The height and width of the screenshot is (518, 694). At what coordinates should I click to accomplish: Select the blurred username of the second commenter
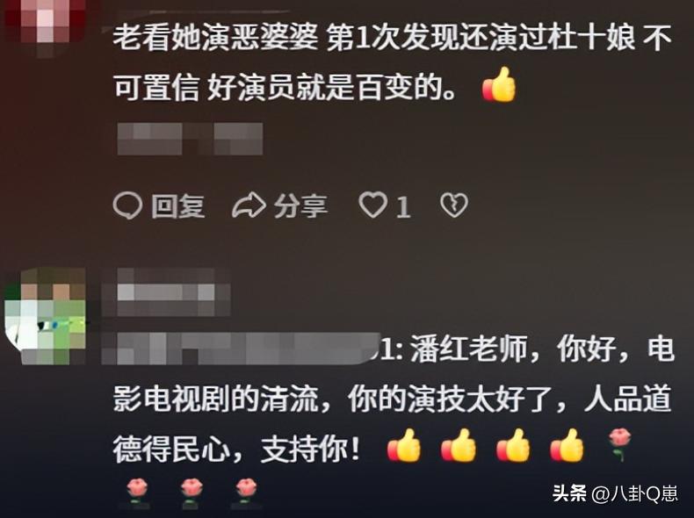point(166,292)
